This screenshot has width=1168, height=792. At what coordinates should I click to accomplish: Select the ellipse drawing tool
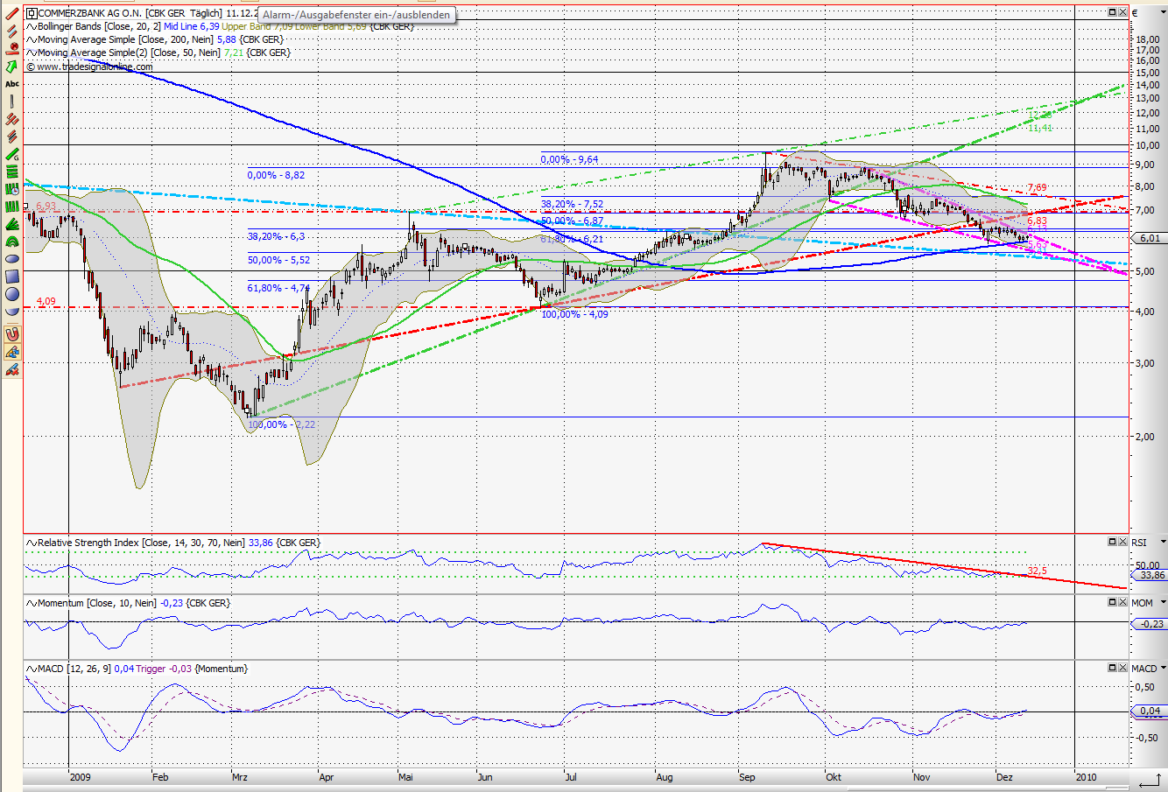point(12,258)
